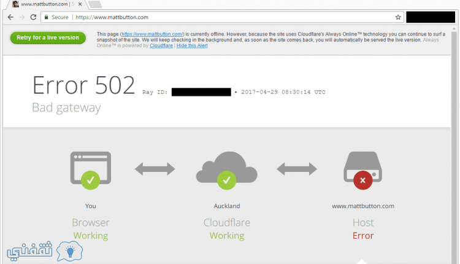Follow the Cloudflare link in the alert banner
460x264 pixels.
[x=161, y=45]
